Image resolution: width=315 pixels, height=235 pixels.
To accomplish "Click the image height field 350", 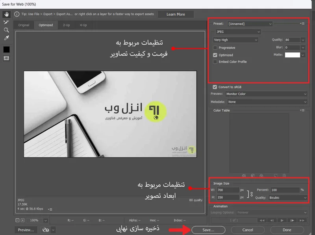I will coord(228,197).
